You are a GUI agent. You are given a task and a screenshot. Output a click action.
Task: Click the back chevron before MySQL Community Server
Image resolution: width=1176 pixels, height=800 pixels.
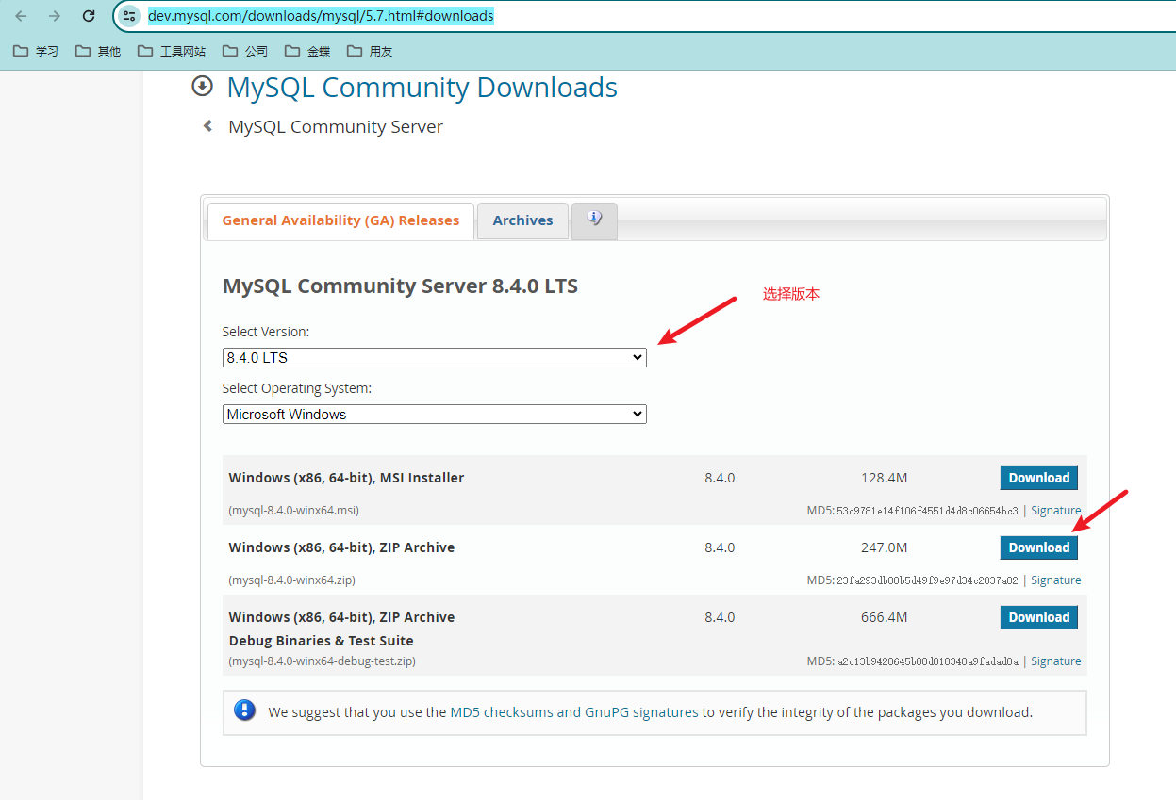point(207,126)
